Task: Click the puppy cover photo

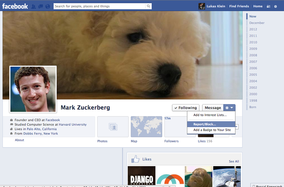Action: [122, 55]
